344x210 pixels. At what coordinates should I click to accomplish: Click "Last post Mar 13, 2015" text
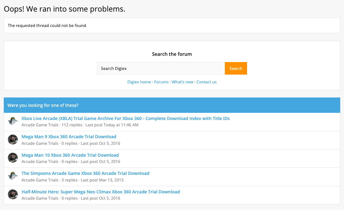(x=102, y=180)
